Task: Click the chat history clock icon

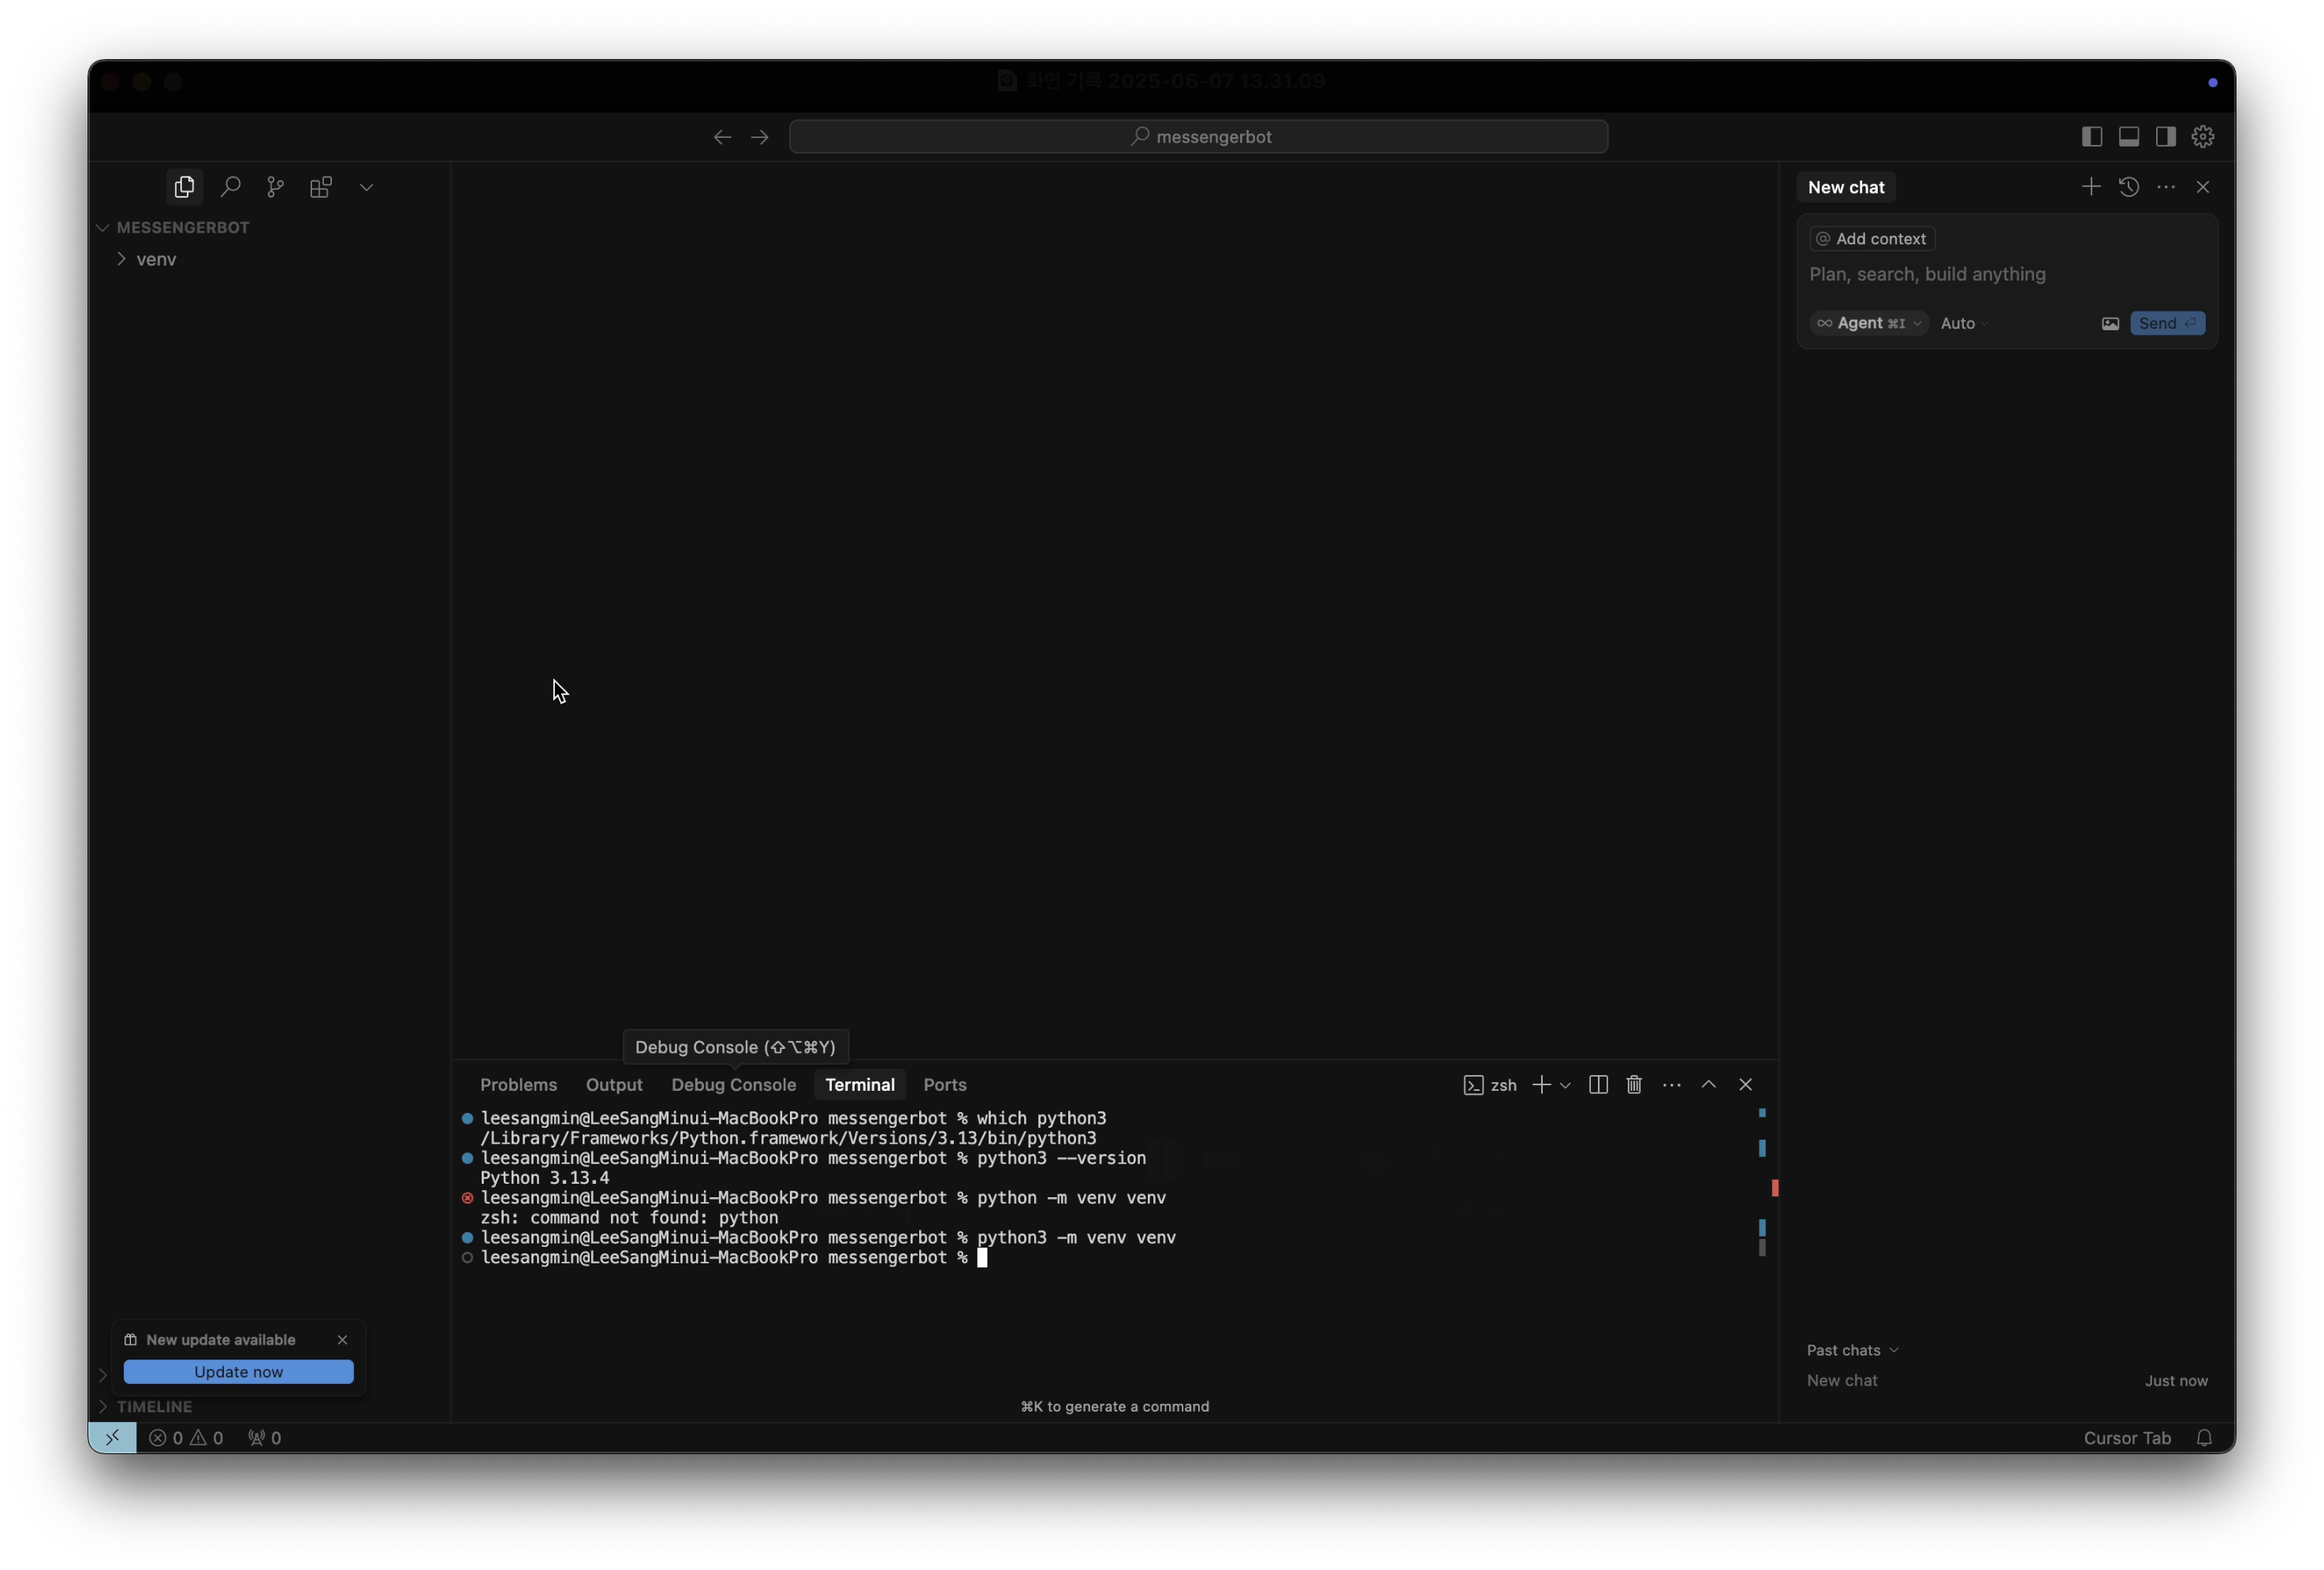Action: click(x=2128, y=187)
